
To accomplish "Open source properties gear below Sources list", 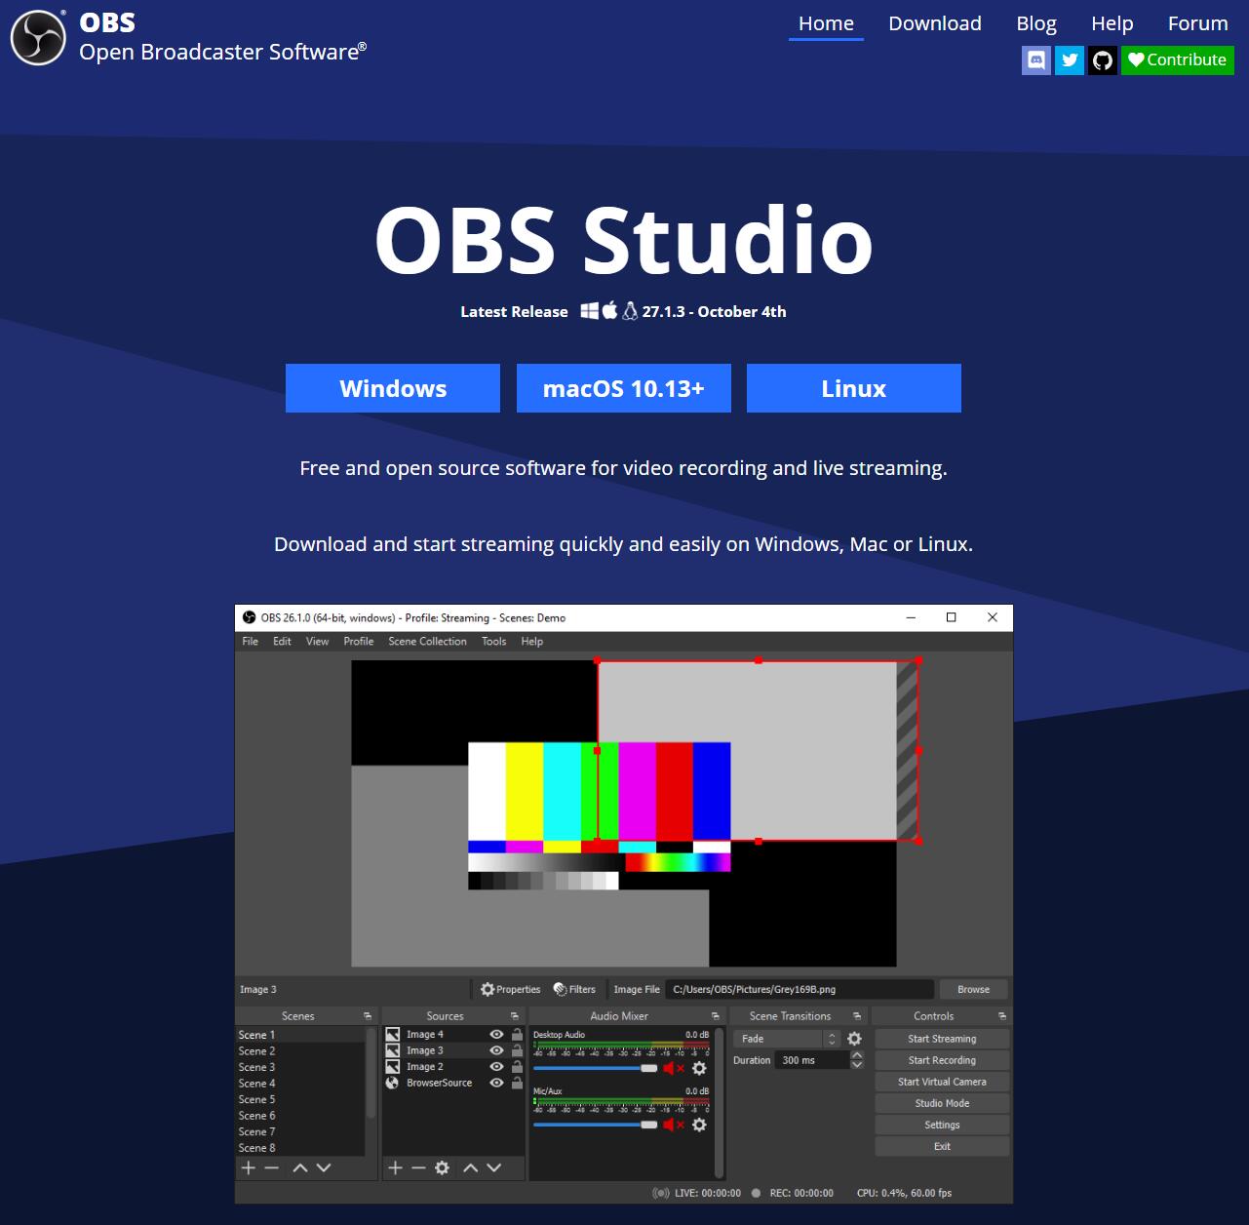I will [x=442, y=1167].
